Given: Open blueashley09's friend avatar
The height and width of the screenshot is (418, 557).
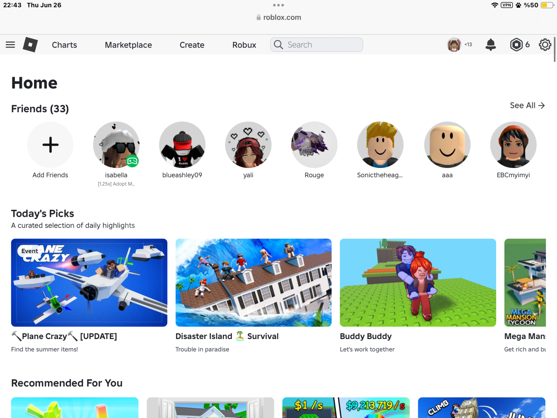Looking at the screenshot, I should tap(182, 145).
